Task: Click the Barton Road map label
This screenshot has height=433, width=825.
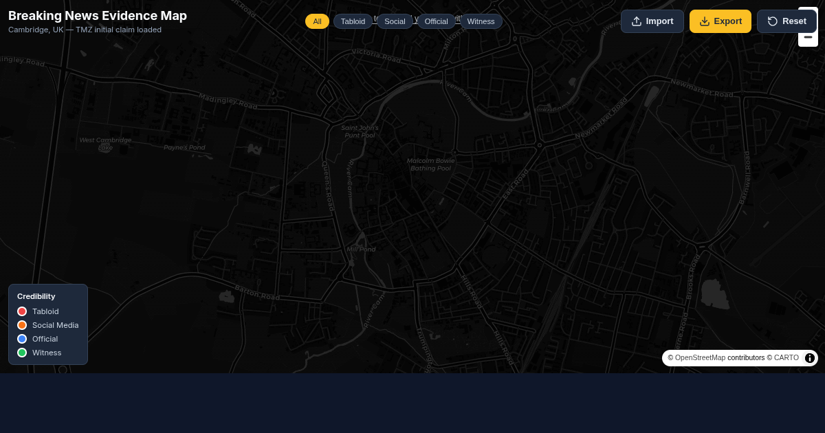Action: (x=257, y=292)
